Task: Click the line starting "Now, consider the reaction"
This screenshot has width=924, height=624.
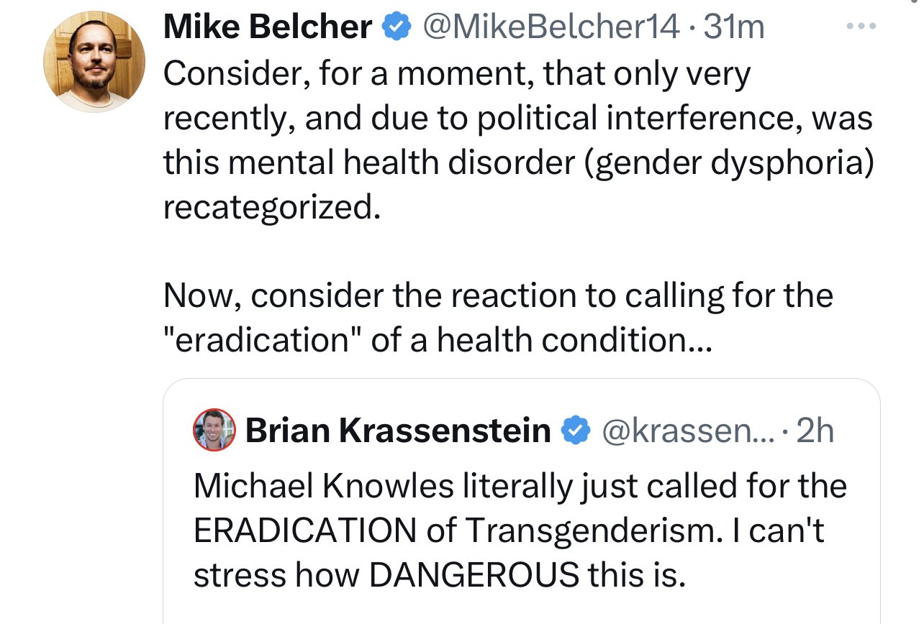Action: (x=498, y=295)
